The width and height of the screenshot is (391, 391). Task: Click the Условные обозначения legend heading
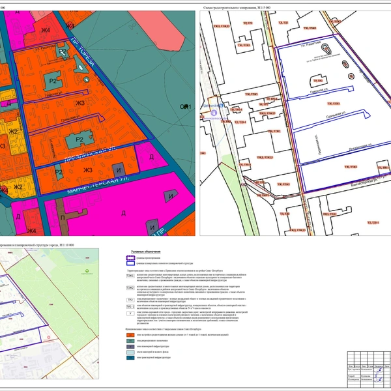(146, 252)
